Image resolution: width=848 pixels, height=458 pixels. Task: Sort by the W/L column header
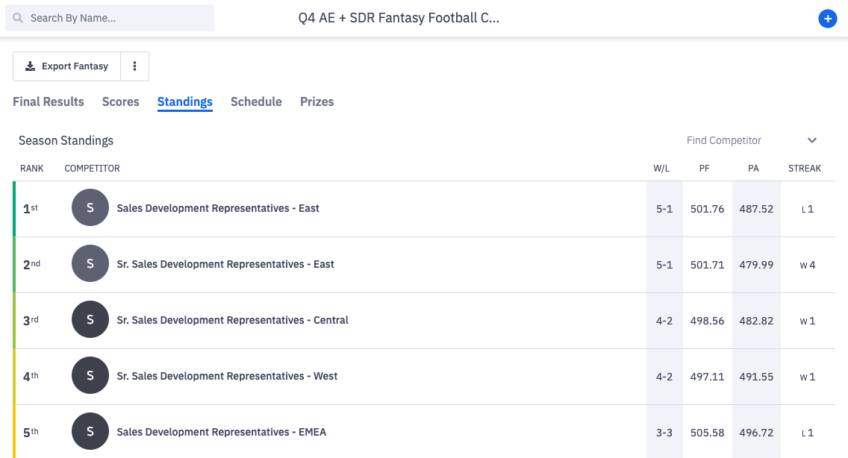pos(661,168)
